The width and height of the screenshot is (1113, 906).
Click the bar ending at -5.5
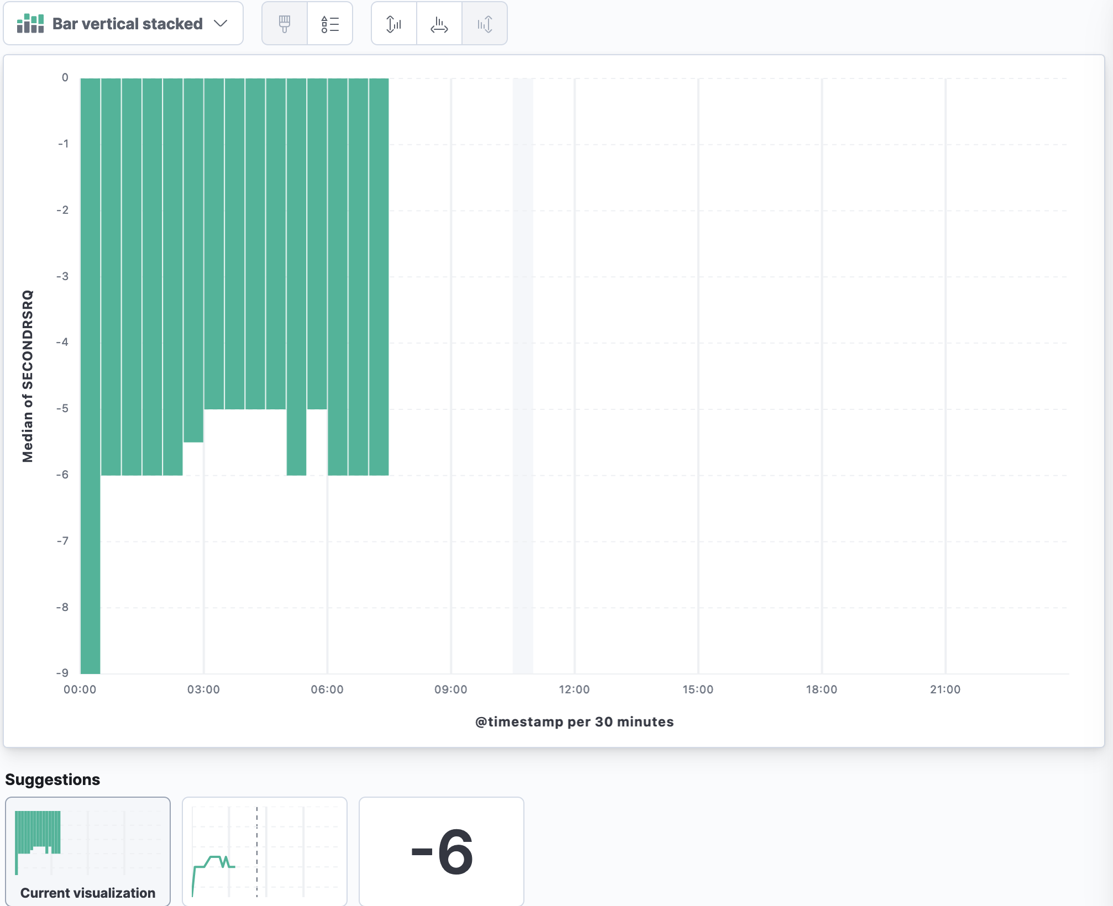(193, 260)
